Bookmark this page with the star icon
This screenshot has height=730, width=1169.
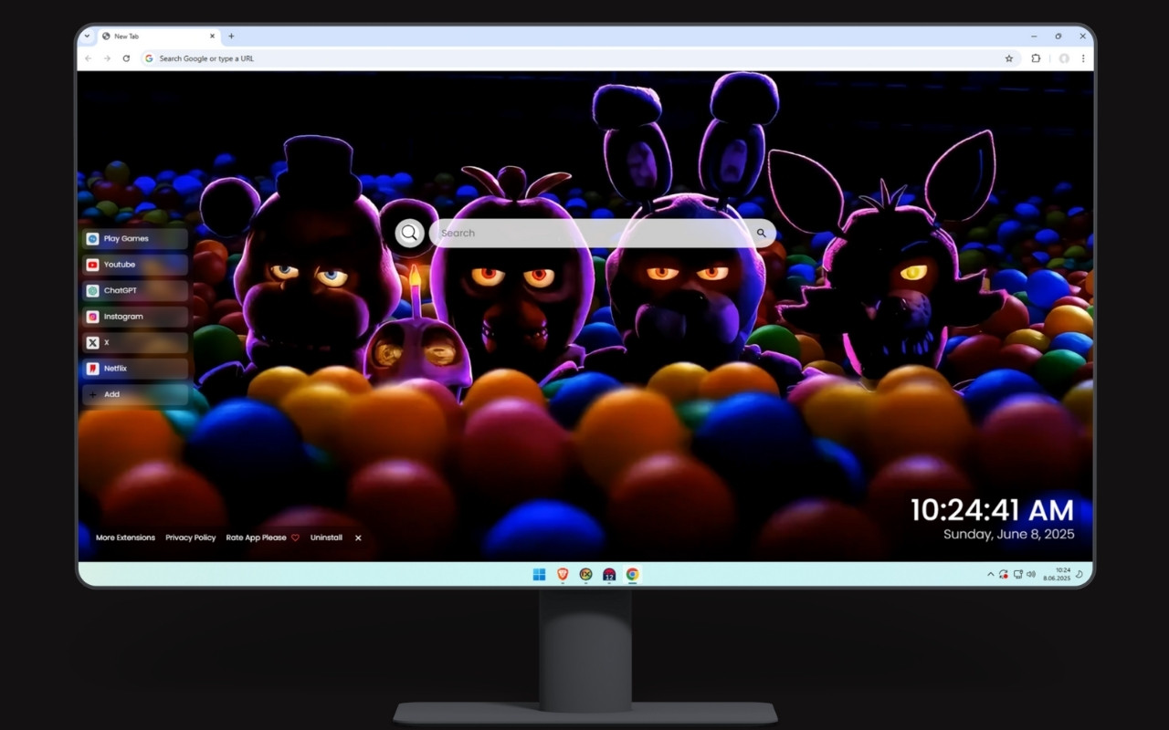1009,58
